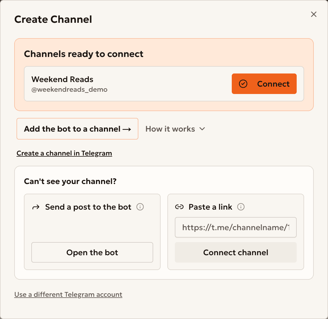The width and height of the screenshot is (328, 319).
Task: Click the Weekend Reads channel name
Action: pos(62,79)
